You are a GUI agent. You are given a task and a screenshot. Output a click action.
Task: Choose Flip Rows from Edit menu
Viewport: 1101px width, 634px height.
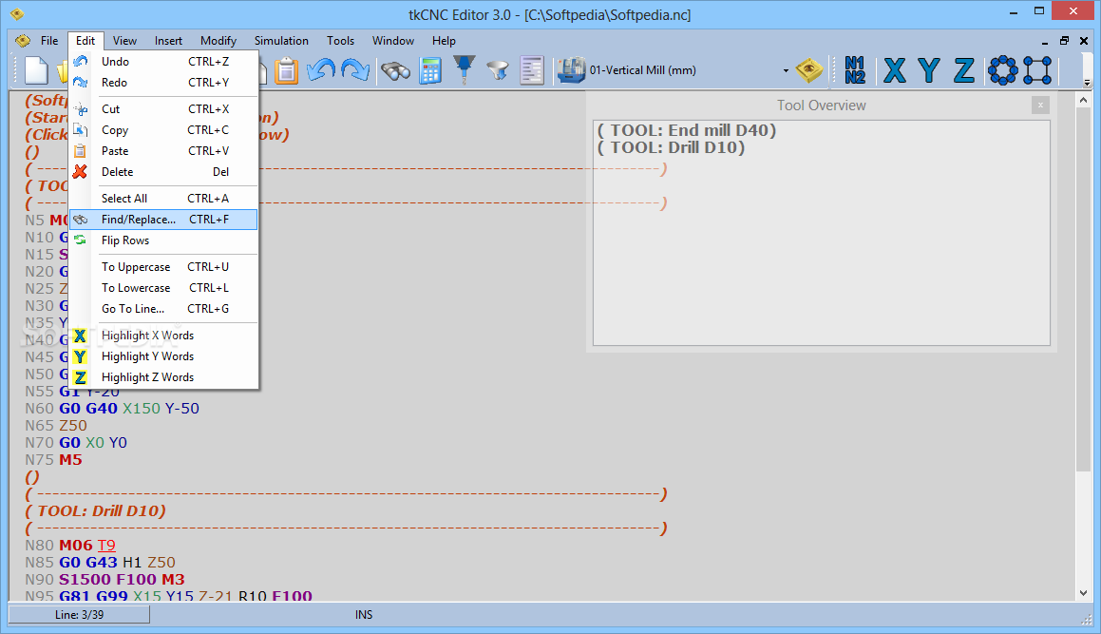(163, 240)
